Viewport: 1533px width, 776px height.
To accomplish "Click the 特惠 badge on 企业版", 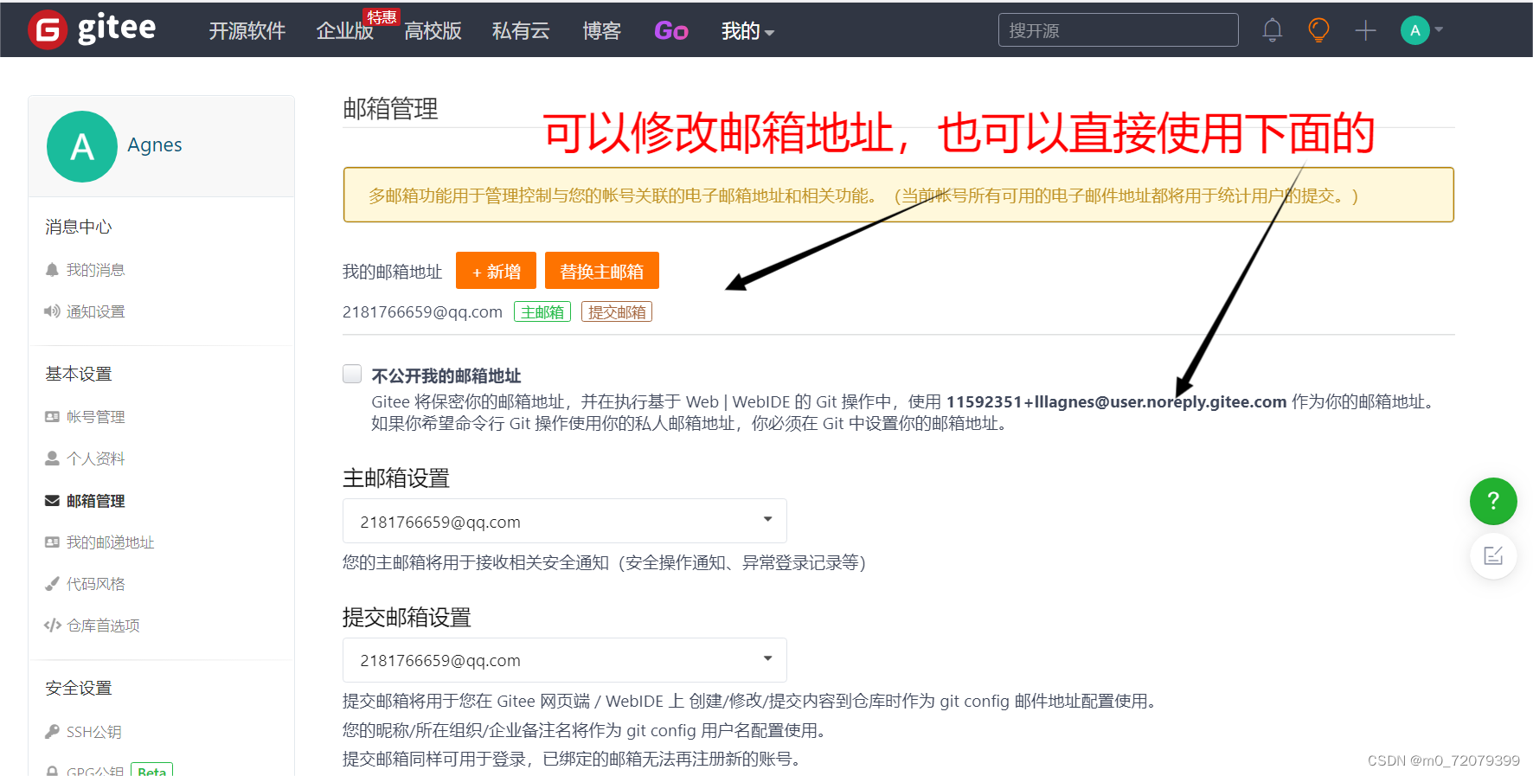I will coord(382,16).
